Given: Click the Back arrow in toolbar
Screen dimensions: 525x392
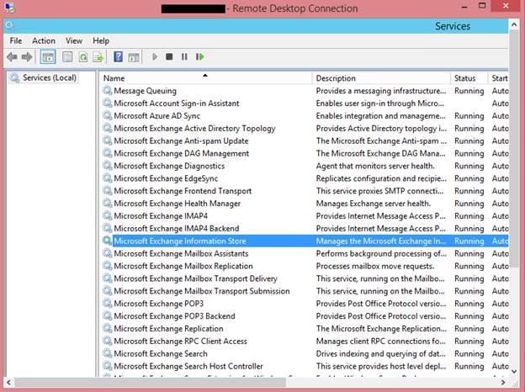Looking at the screenshot, I should 12,57.
